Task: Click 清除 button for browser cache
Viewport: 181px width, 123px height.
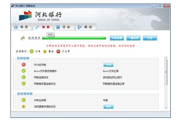Action: tap(108, 107)
